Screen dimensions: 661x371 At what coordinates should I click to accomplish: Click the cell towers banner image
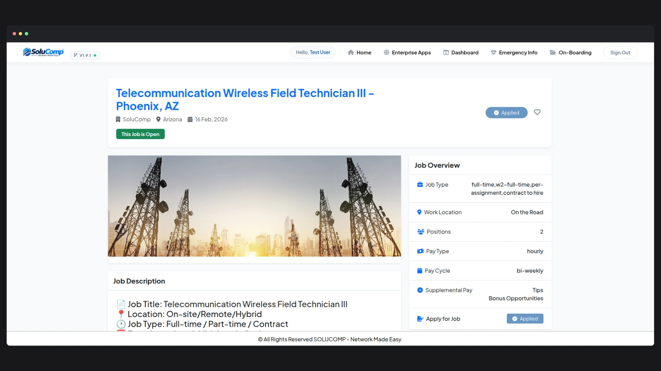coord(254,206)
